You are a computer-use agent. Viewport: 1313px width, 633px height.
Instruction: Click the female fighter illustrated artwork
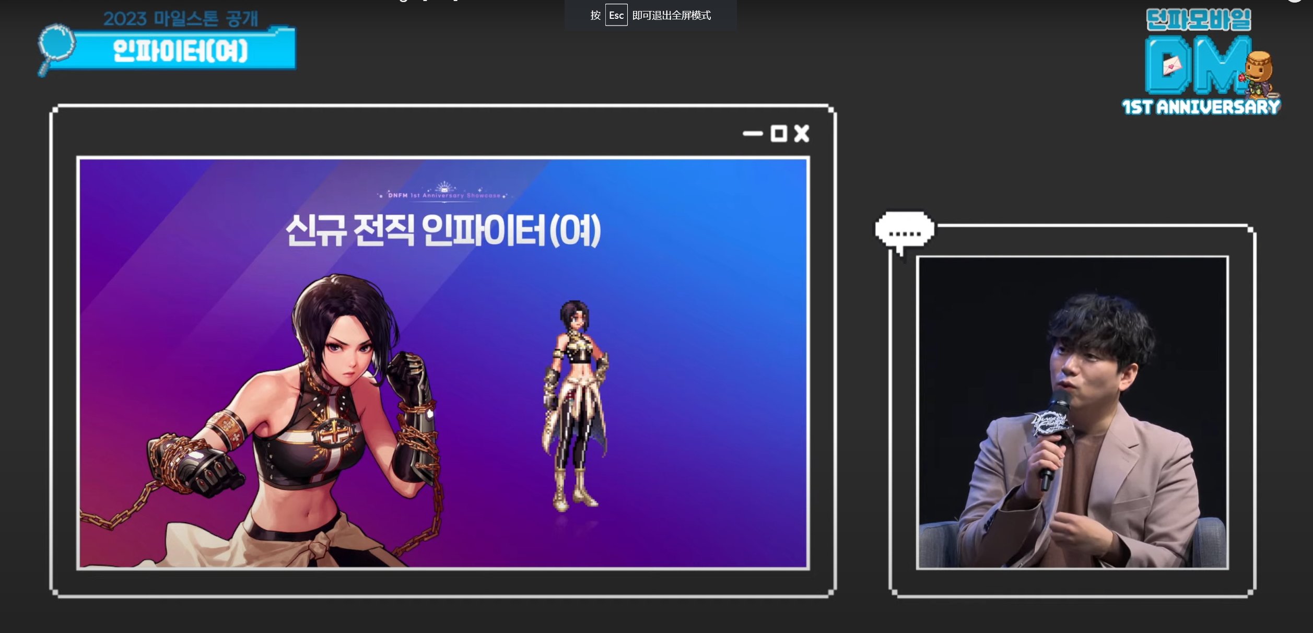[261, 420]
